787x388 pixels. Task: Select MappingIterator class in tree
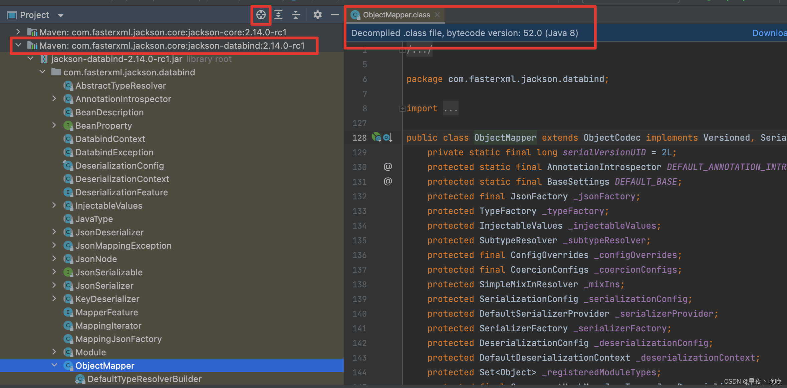108,326
